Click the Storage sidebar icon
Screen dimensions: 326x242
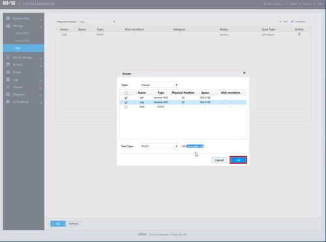[x=8, y=26]
